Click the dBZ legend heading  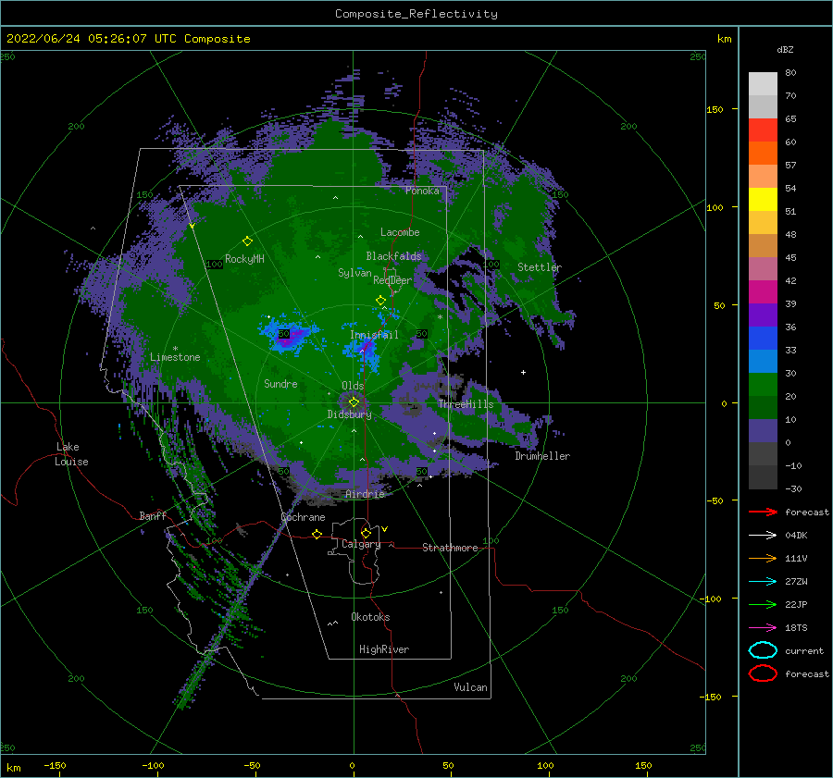(x=785, y=49)
